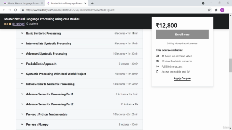Restore down the browser window
The image size is (232, 130).
(219, 3)
